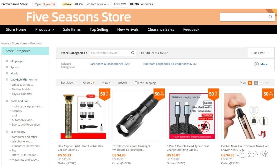Click the FOLLOW store button
The image size is (277, 166).
point(120,4)
